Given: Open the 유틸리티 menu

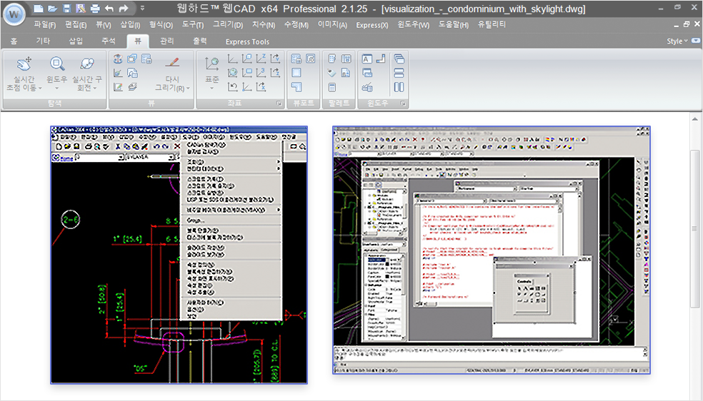Looking at the screenshot, I should 492,24.
